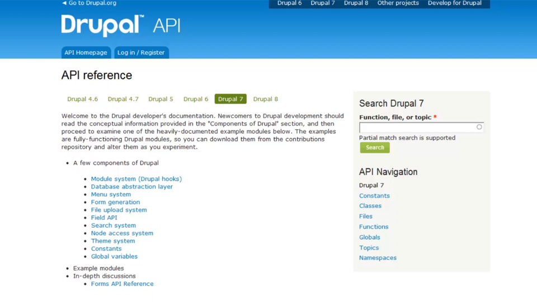Open Functions in API Navigation
The image size is (537, 302).
374,226
